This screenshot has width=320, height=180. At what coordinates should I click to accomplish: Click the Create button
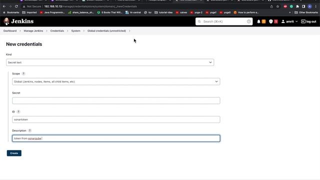click(14, 153)
